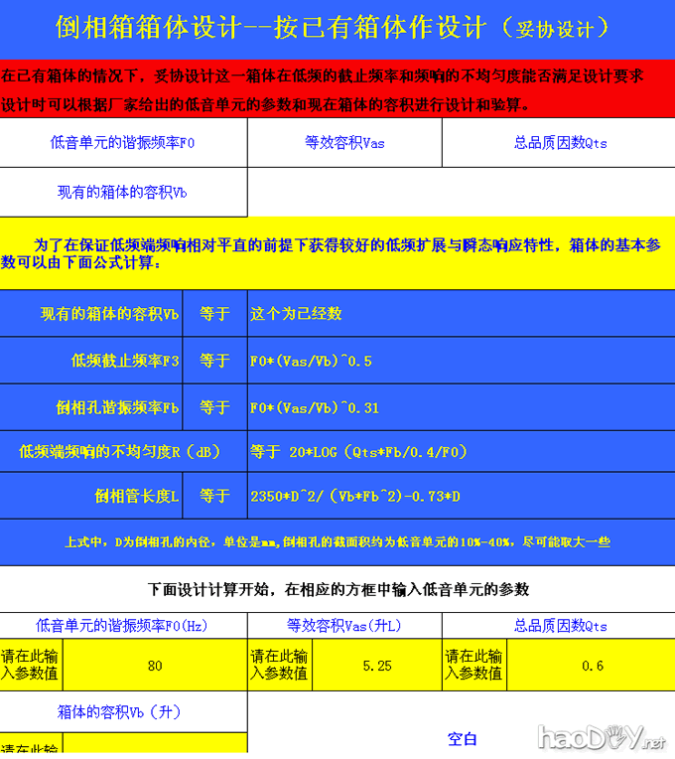Image resolution: width=675 pixels, height=759 pixels.
Task: Select the 20*LOG(Qts*Fb/0.4/F0) formula cell
Action: tap(460, 452)
